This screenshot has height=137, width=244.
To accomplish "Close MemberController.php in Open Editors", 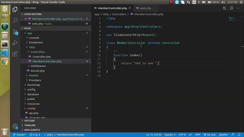I will point(26,19).
